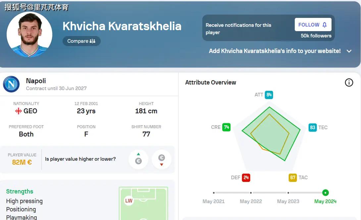Select the 'Playmaking' strength
361x220 pixels.
22,217
